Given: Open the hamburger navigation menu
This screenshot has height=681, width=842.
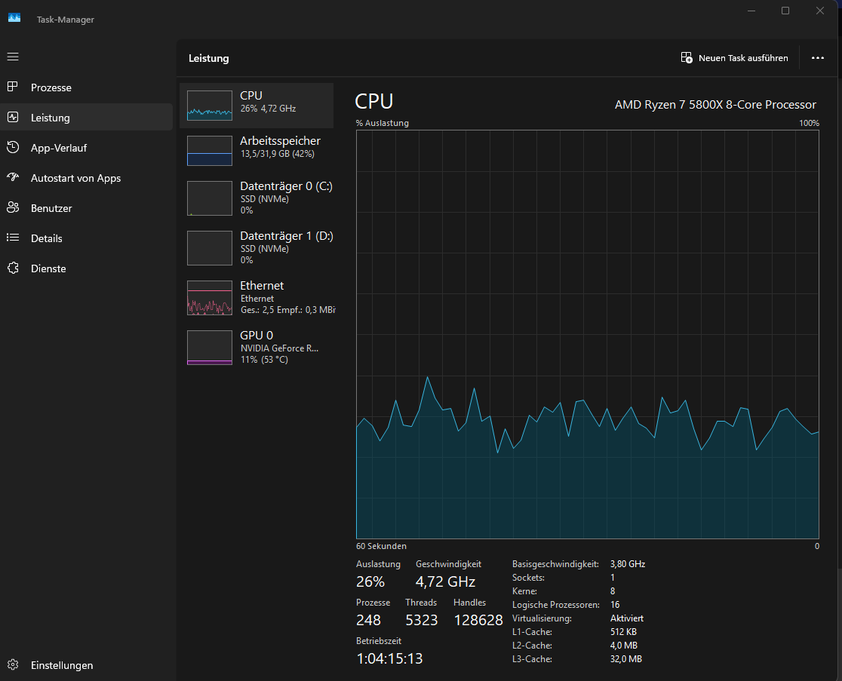Looking at the screenshot, I should click(x=13, y=57).
